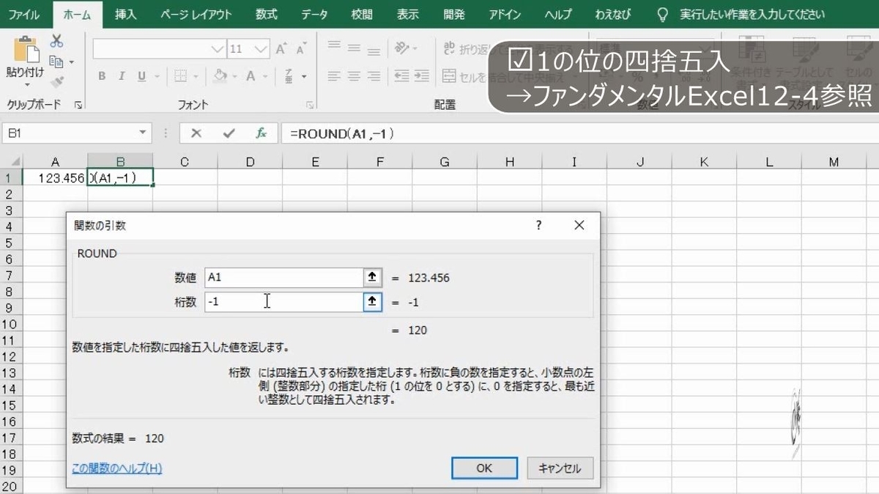Click the Format Painter brush icon
The height and width of the screenshot is (494, 879).
pos(56,81)
